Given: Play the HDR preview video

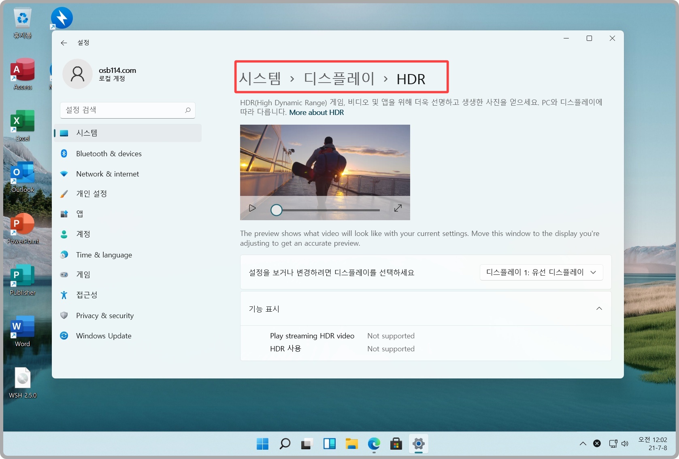Looking at the screenshot, I should 252,208.
